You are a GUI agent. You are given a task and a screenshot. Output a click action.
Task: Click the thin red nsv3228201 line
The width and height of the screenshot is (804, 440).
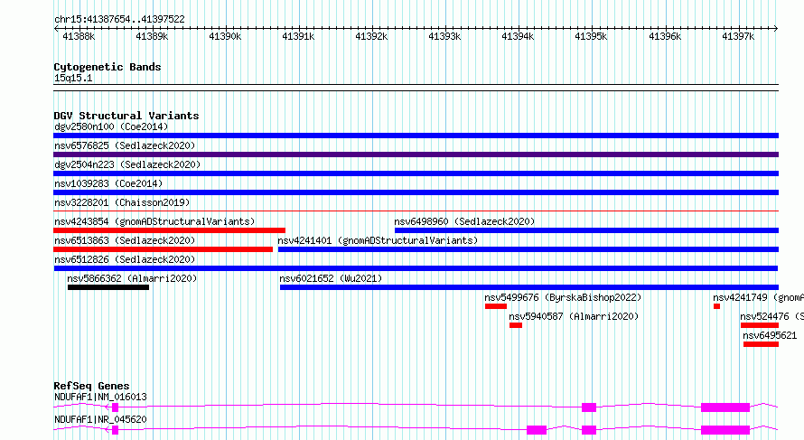[416, 211]
